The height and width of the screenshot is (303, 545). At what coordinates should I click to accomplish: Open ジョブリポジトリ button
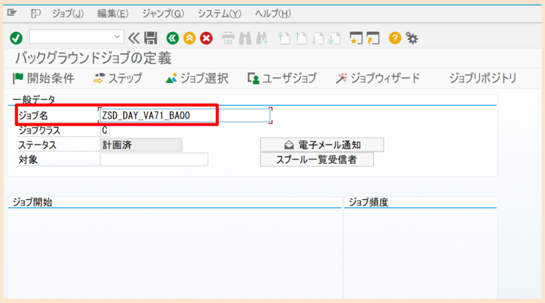click(483, 79)
